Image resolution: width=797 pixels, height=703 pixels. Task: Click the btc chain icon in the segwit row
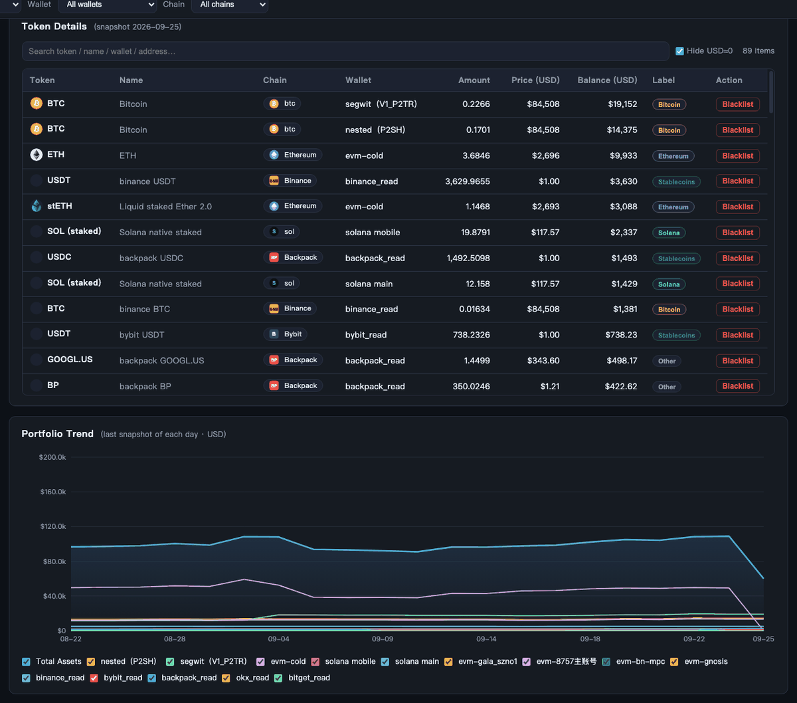pos(274,104)
